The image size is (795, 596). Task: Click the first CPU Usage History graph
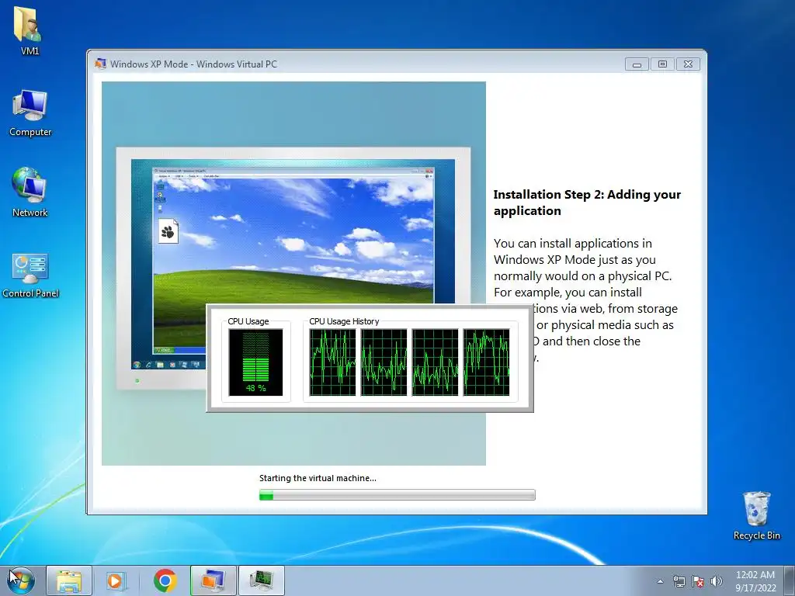[332, 362]
